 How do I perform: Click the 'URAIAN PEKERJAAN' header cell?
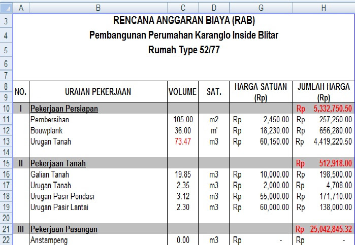click(x=98, y=92)
